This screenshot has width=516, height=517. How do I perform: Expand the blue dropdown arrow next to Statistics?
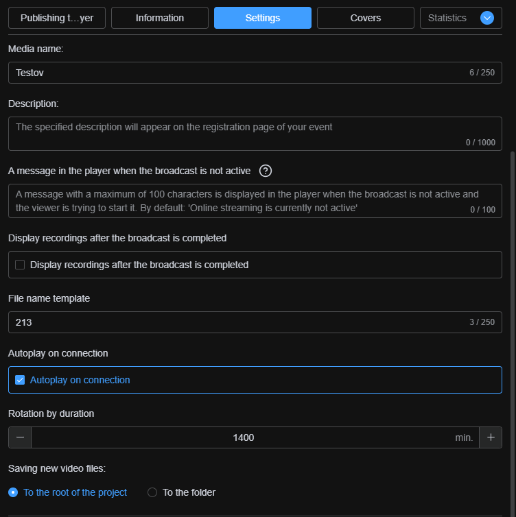click(x=487, y=18)
